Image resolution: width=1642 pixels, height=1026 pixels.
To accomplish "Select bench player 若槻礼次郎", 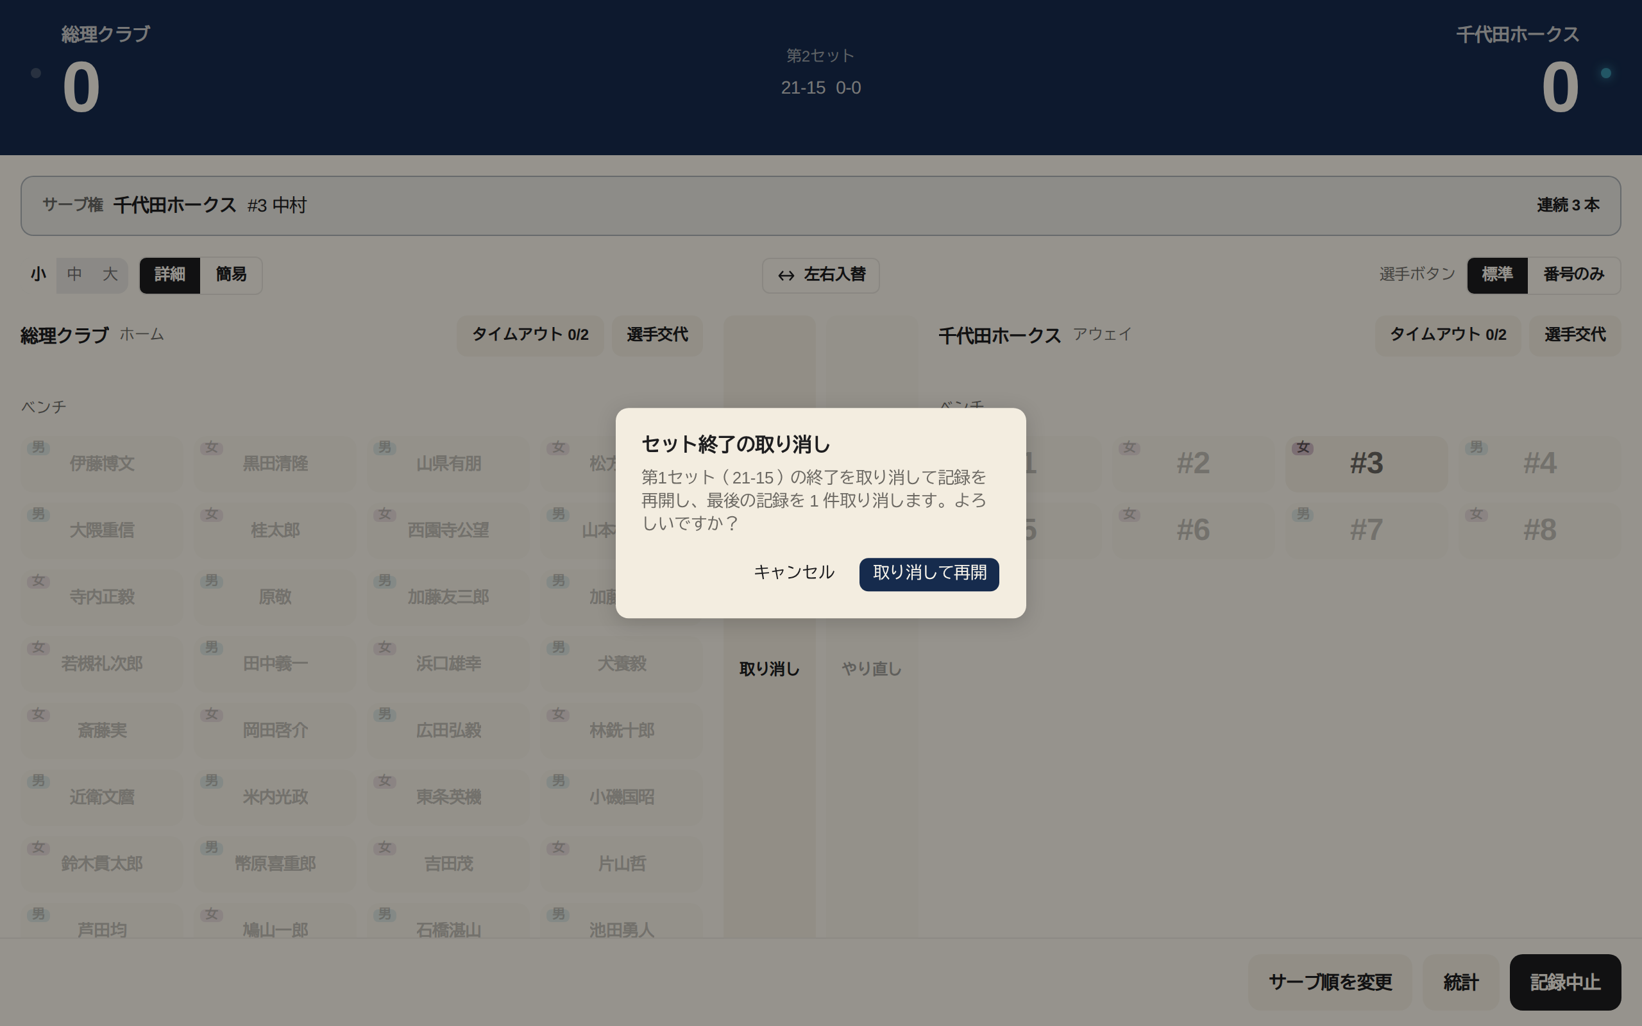I will click(x=102, y=664).
